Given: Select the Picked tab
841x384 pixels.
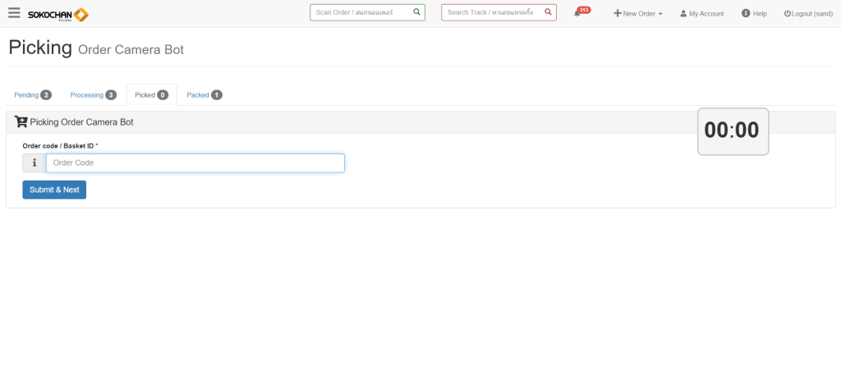Looking at the screenshot, I should click(x=151, y=95).
